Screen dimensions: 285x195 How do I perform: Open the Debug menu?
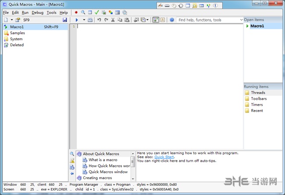tap(38, 12)
